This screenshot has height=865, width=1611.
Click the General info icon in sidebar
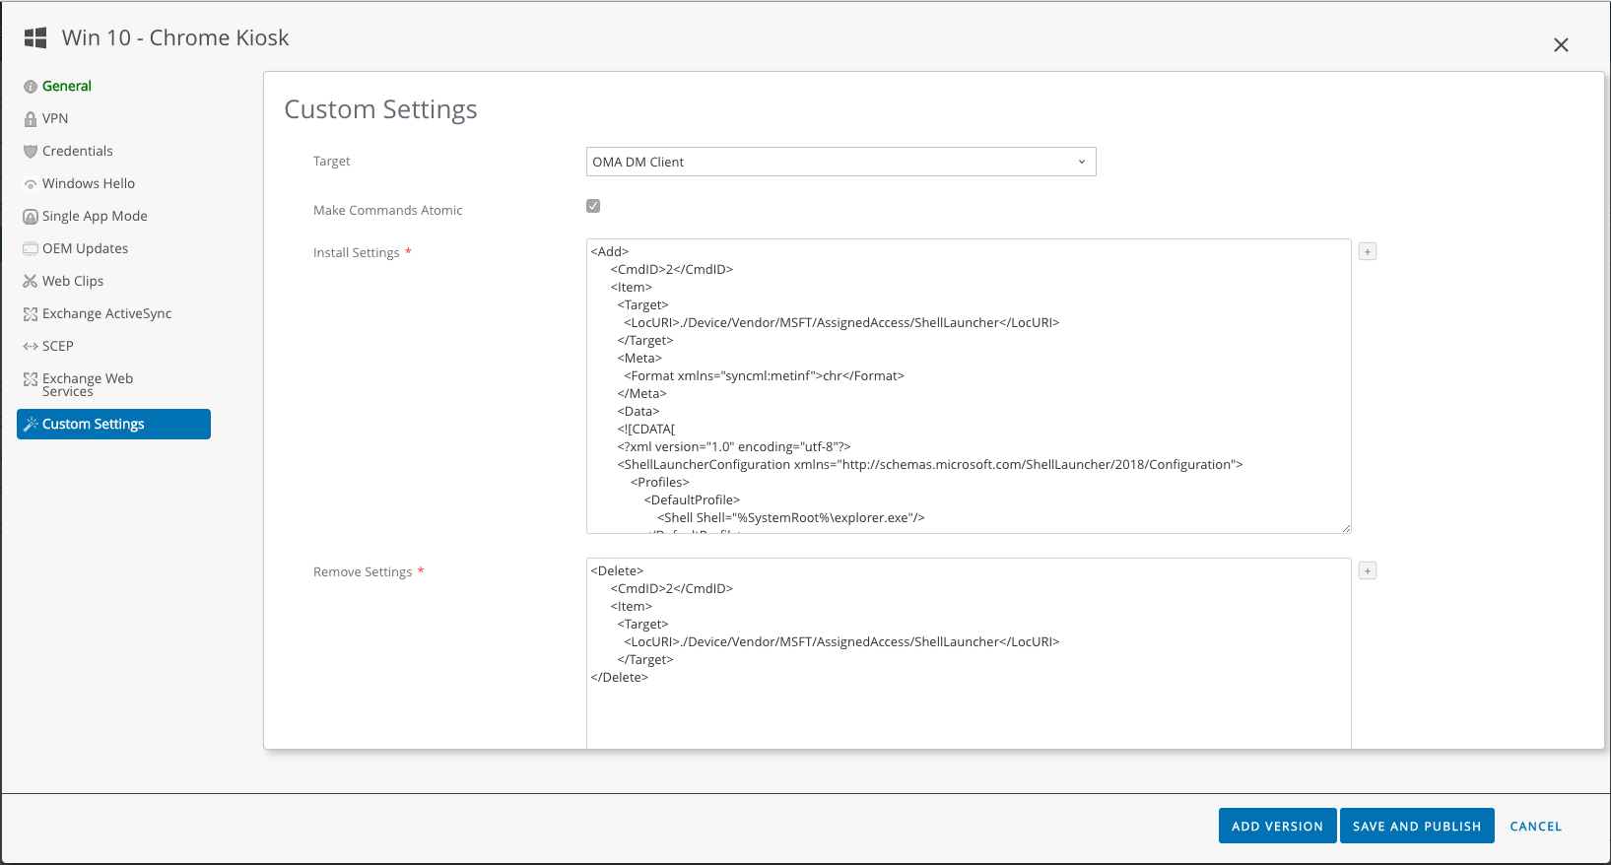(31, 87)
